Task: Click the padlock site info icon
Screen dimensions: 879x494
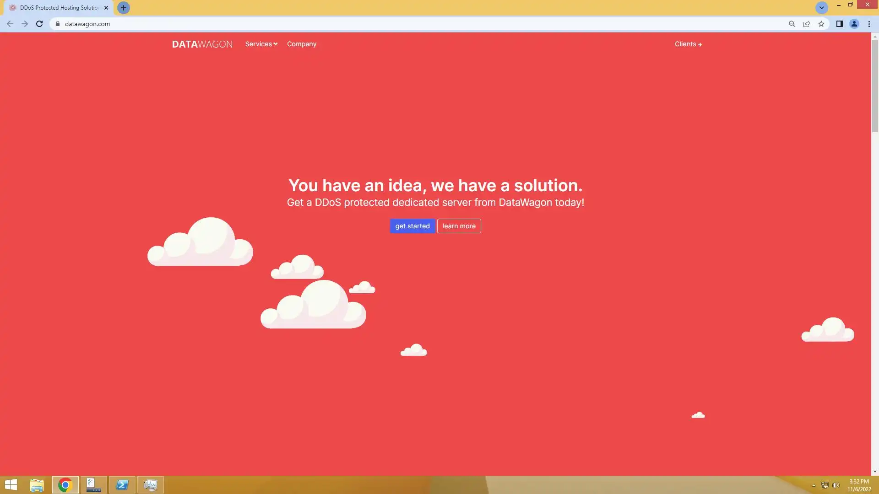Action: pos(58,24)
